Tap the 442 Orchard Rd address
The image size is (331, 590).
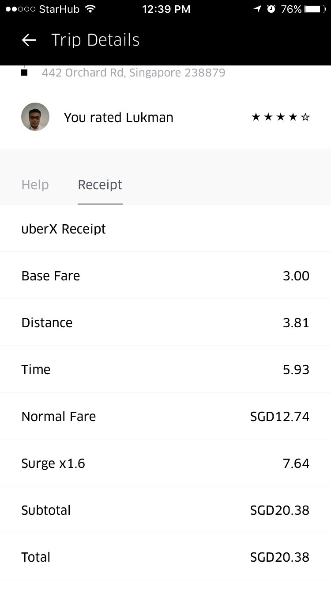tap(133, 73)
